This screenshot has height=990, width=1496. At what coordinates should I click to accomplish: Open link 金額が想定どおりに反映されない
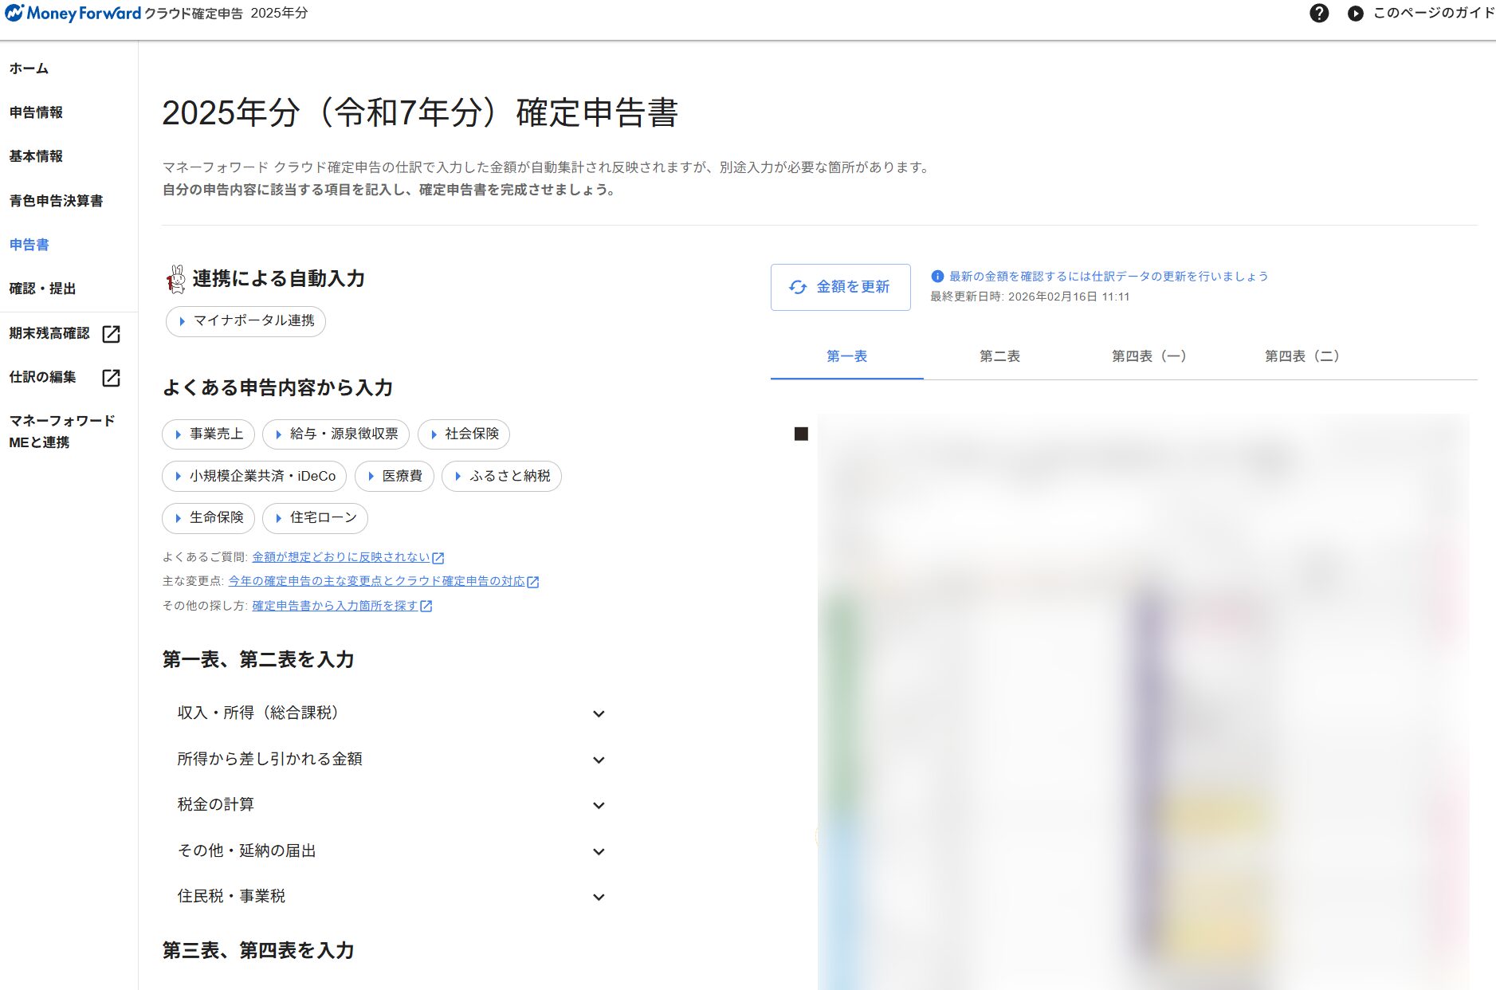click(x=341, y=557)
